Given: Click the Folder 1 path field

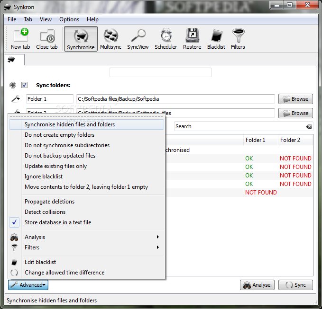Looking at the screenshot, I should [x=175, y=99].
